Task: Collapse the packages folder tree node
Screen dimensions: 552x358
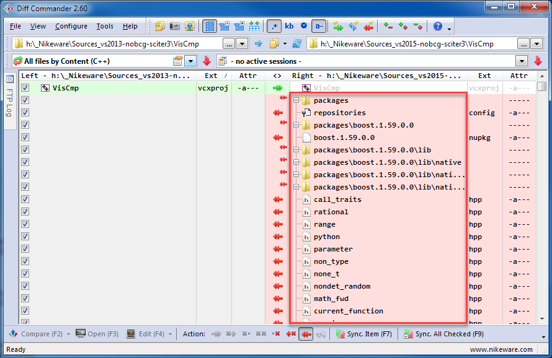Action: point(296,100)
